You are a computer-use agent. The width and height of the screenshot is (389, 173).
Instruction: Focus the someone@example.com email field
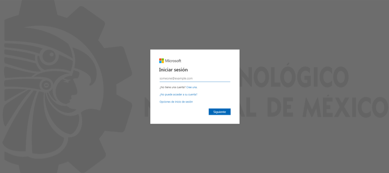coord(195,78)
